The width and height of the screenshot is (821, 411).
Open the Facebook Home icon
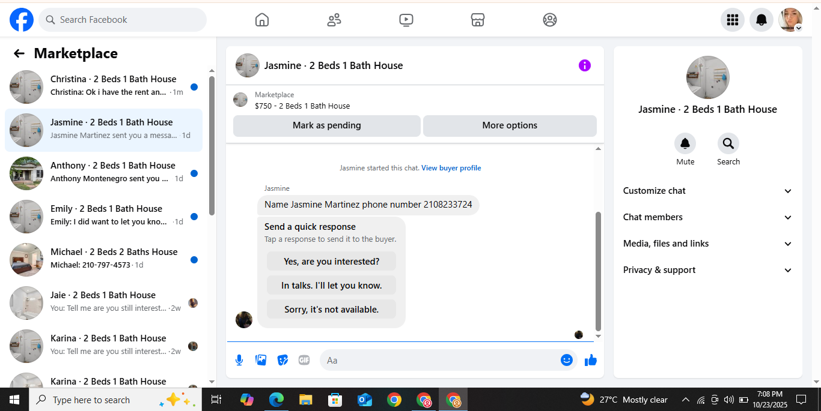(262, 20)
